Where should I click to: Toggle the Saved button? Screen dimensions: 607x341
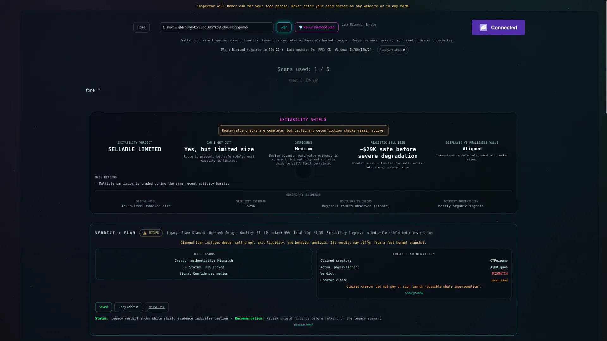point(103,307)
